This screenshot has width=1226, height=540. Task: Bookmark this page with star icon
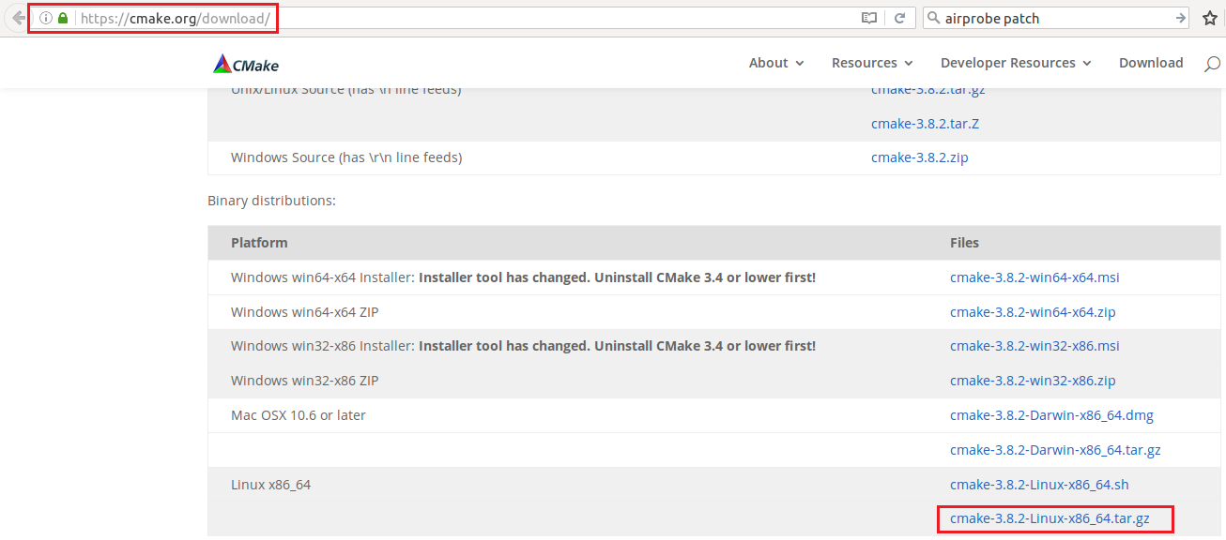[x=1209, y=18]
